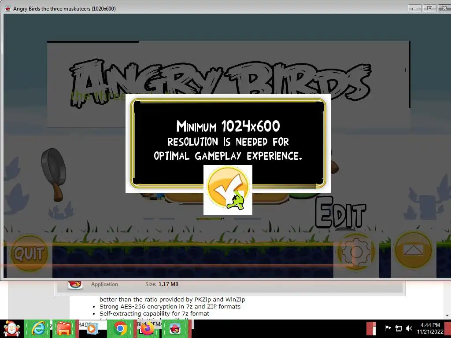Viewport: 451px width, 338px height.
Task: Select the Angry Birds taskbar icon
Action: 175,329
